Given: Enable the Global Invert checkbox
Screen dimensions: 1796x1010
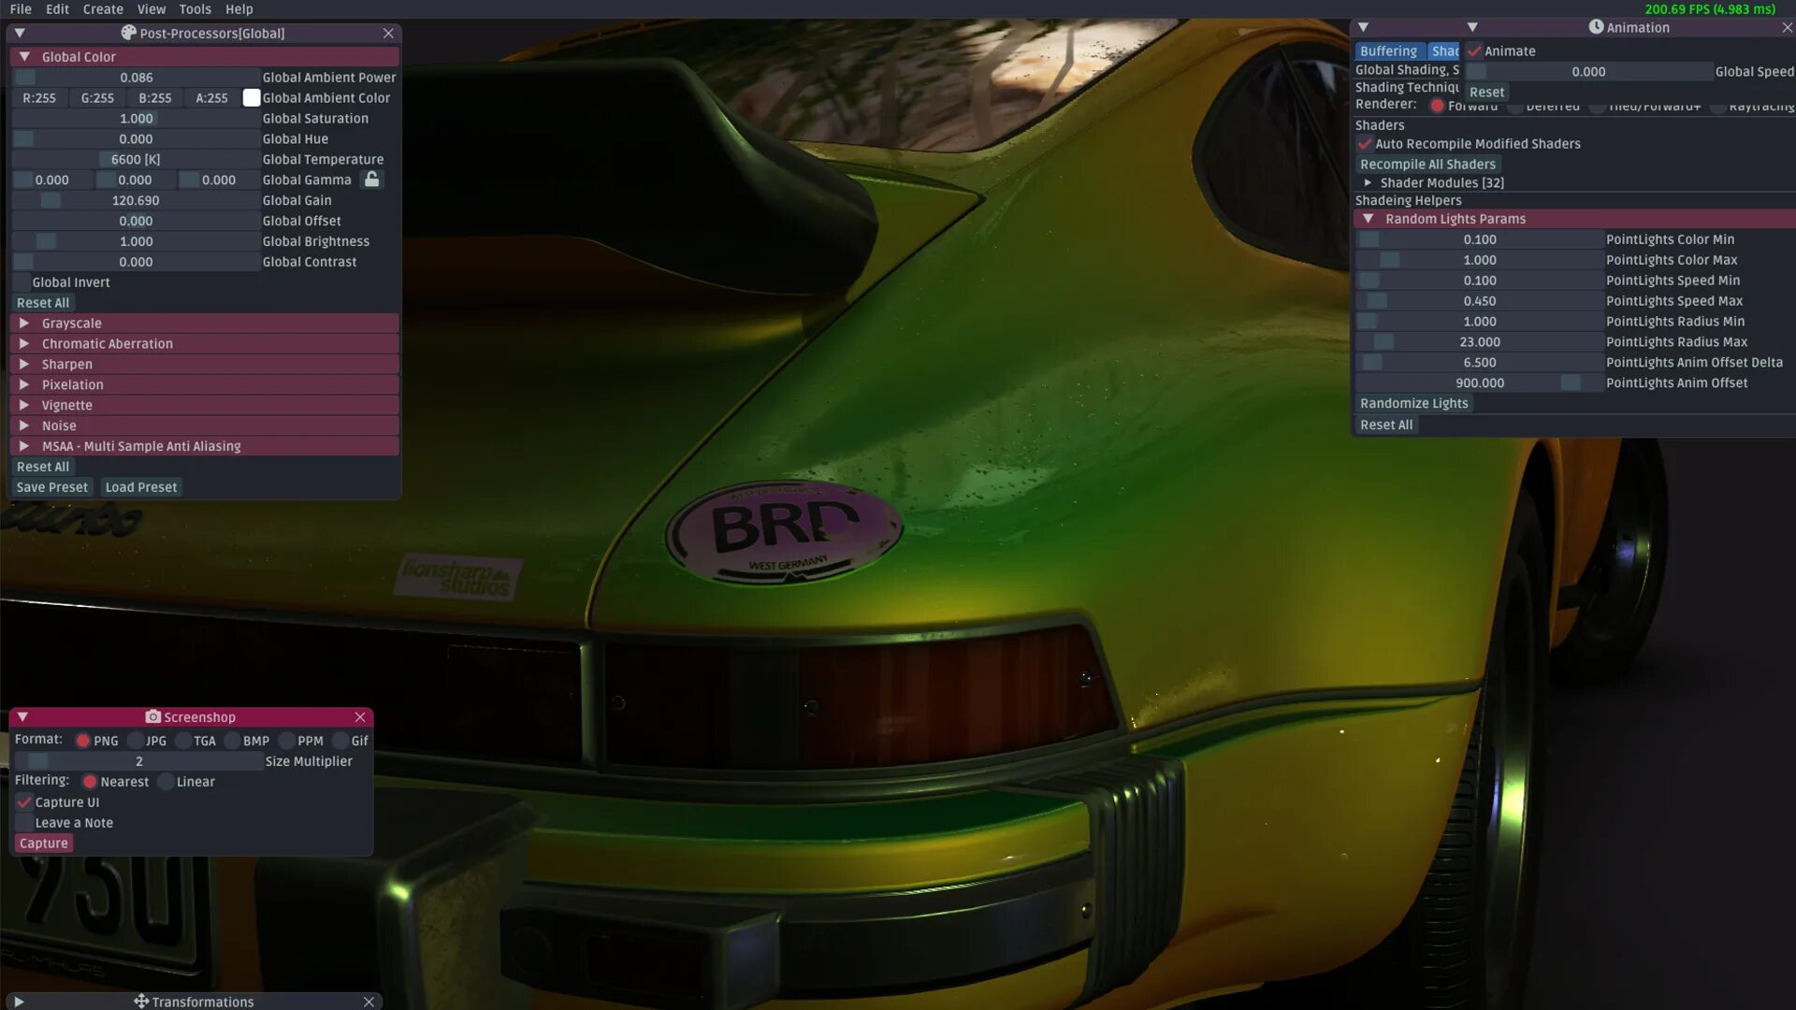Looking at the screenshot, I should 22,282.
